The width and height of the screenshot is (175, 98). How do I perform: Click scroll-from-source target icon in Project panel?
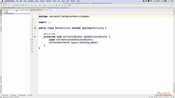point(22,10)
